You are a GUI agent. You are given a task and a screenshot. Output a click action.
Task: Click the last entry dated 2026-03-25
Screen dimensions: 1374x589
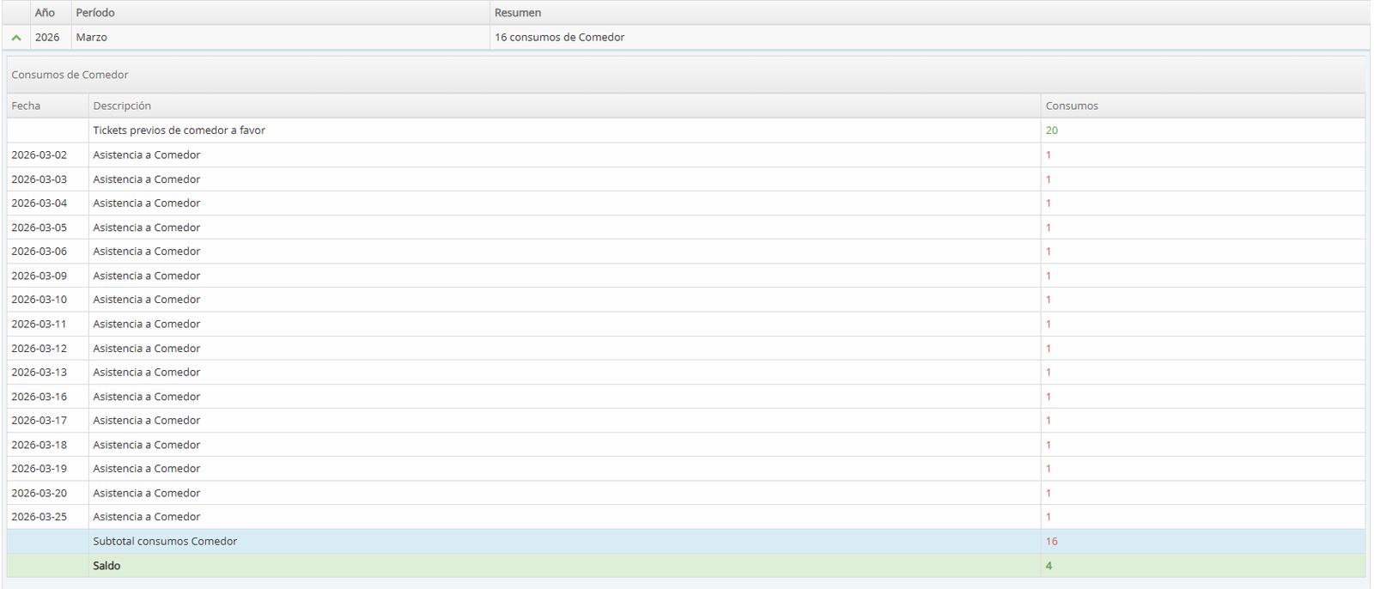39,517
